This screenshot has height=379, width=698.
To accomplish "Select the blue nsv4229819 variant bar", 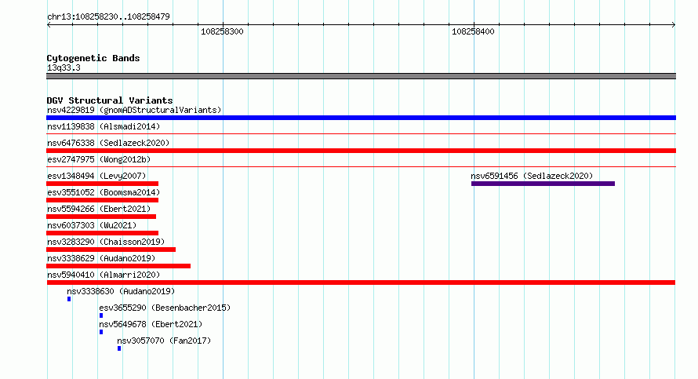I will [361, 118].
